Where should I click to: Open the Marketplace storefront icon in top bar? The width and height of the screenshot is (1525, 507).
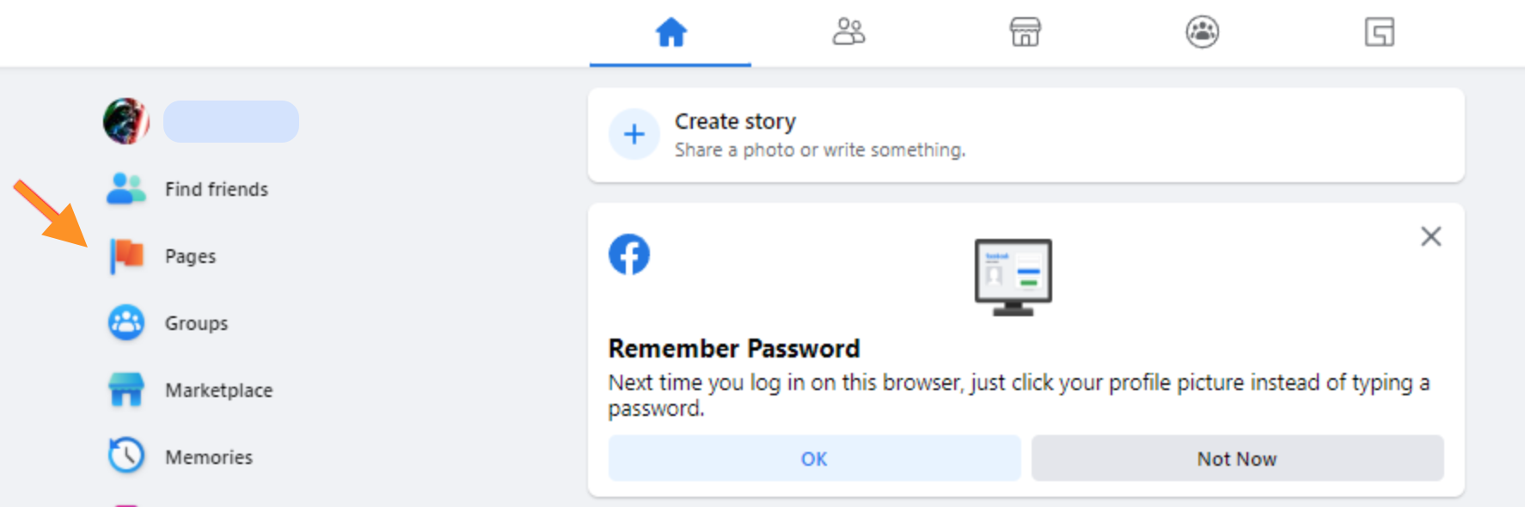[x=1025, y=32]
